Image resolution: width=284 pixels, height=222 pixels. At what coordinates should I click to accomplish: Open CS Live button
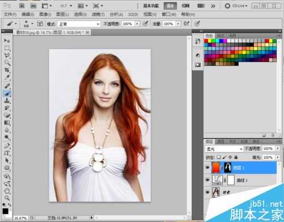click(236, 6)
